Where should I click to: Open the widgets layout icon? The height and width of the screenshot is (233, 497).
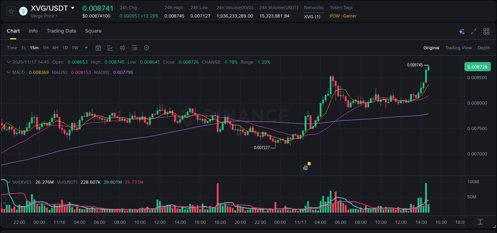[x=486, y=31]
